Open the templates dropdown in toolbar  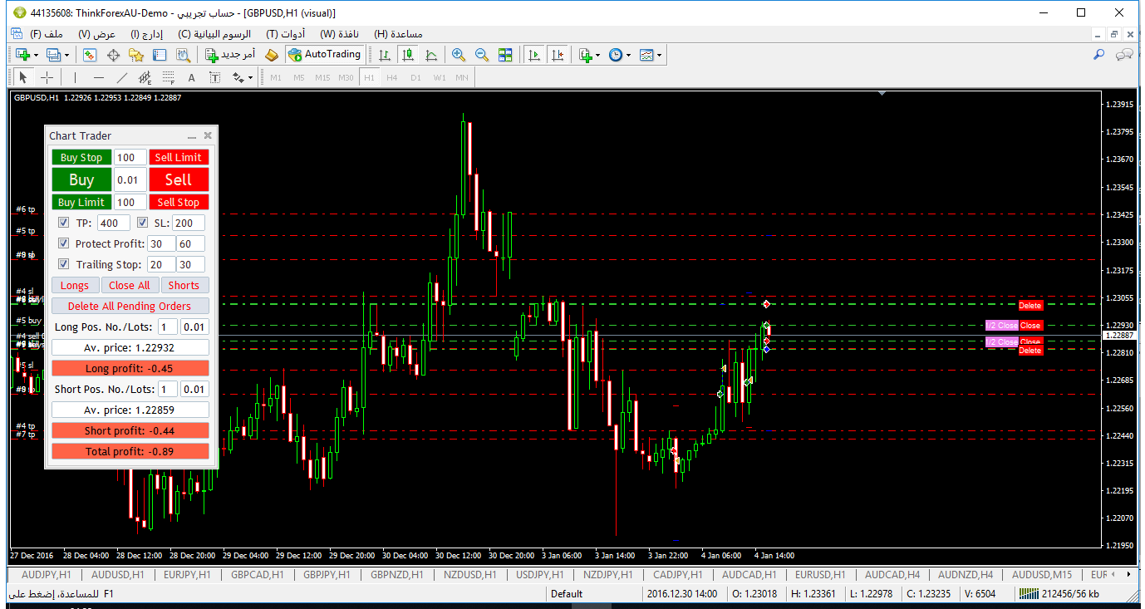[660, 55]
